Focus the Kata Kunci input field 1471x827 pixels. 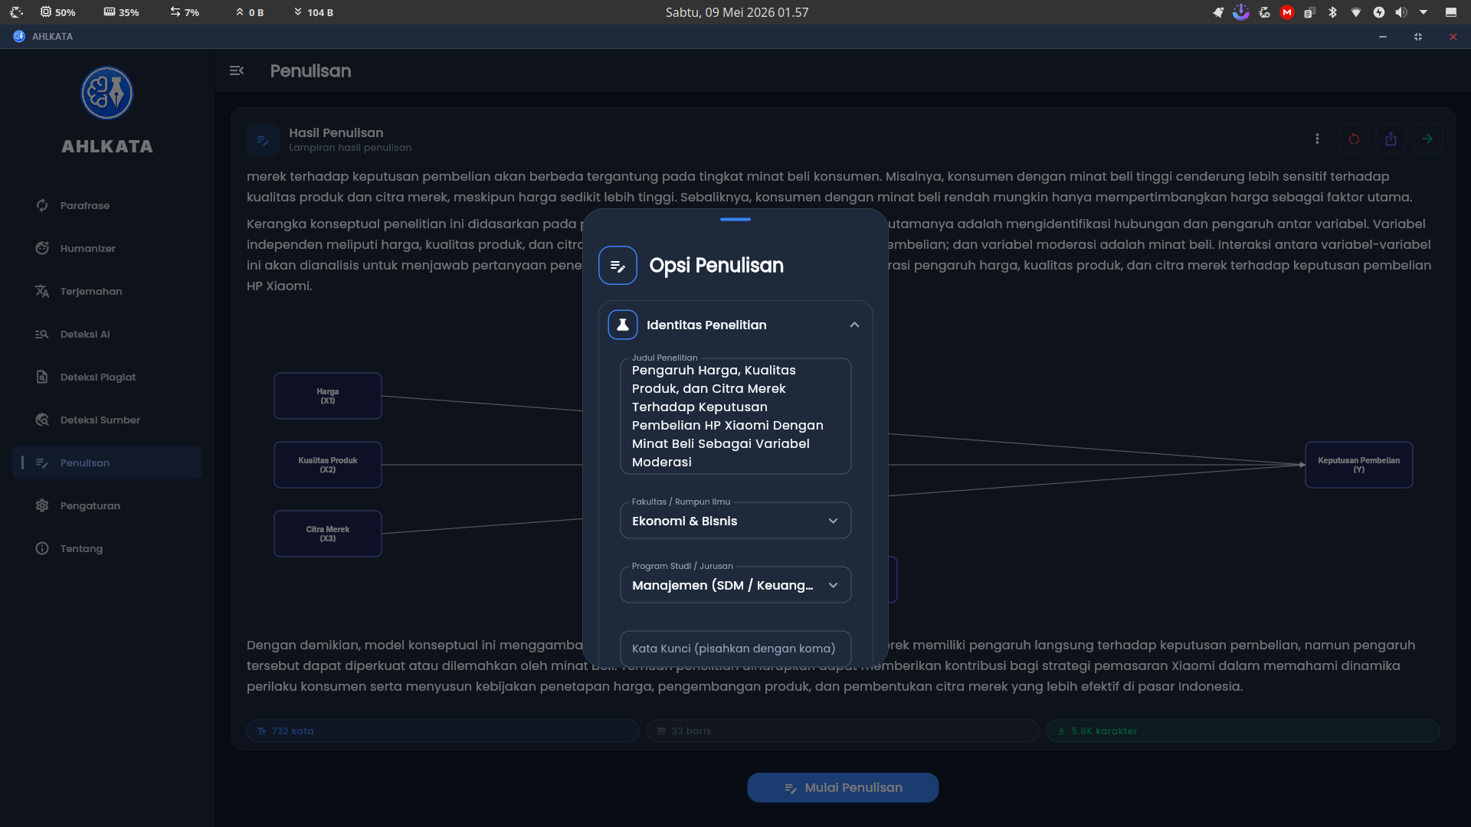coord(735,649)
